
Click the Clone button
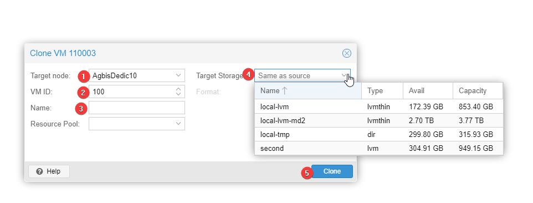(x=332, y=171)
